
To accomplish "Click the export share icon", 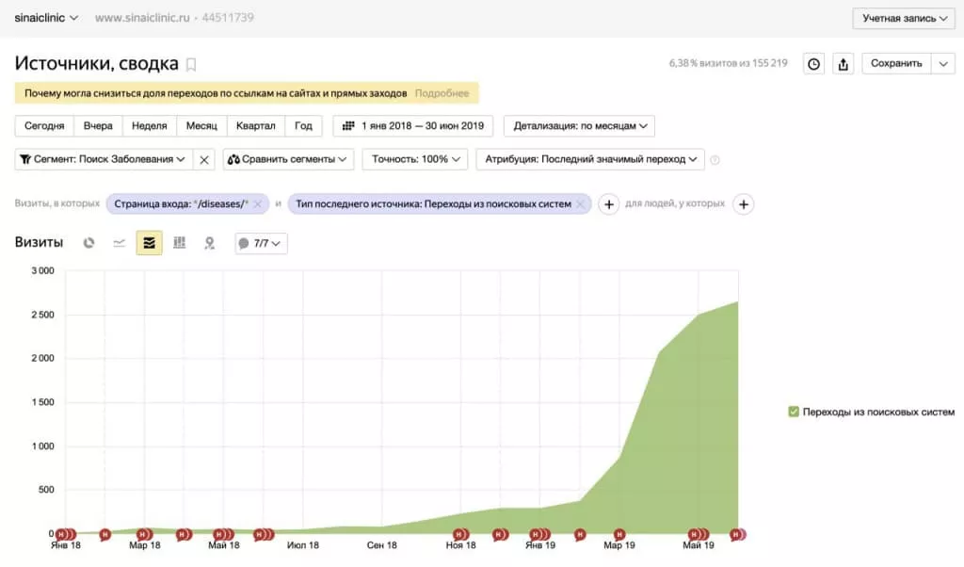I will click(843, 64).
